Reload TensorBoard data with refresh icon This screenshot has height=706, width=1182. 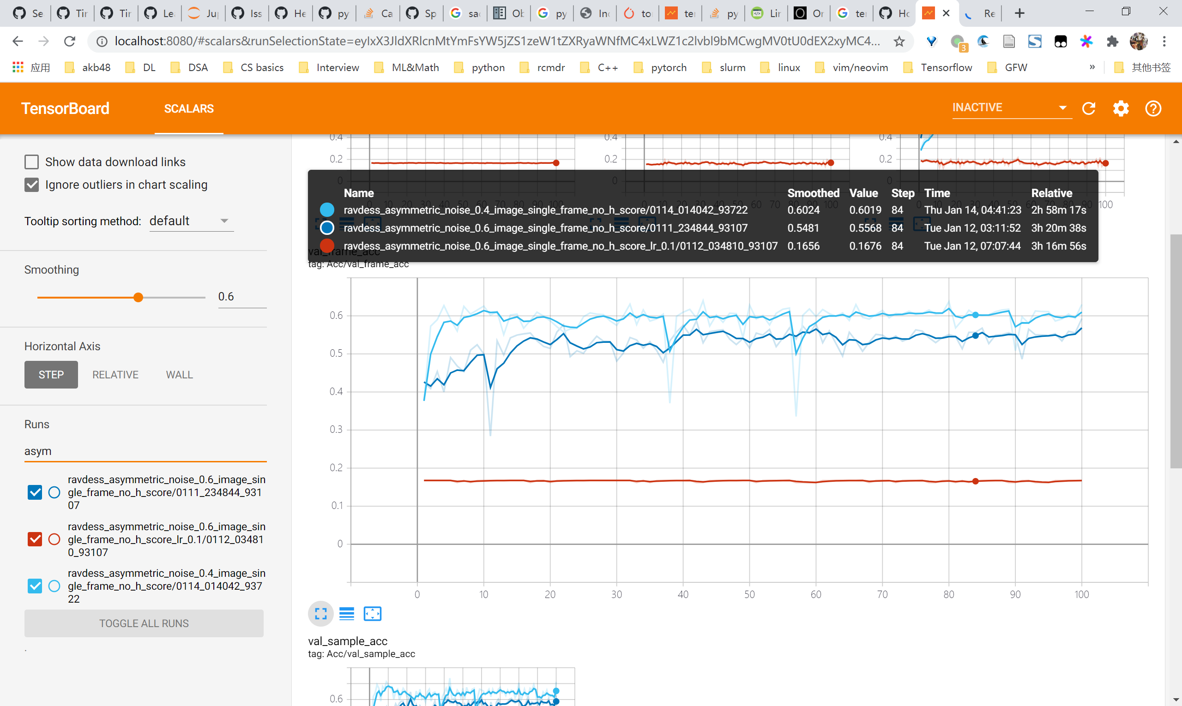1089,108
